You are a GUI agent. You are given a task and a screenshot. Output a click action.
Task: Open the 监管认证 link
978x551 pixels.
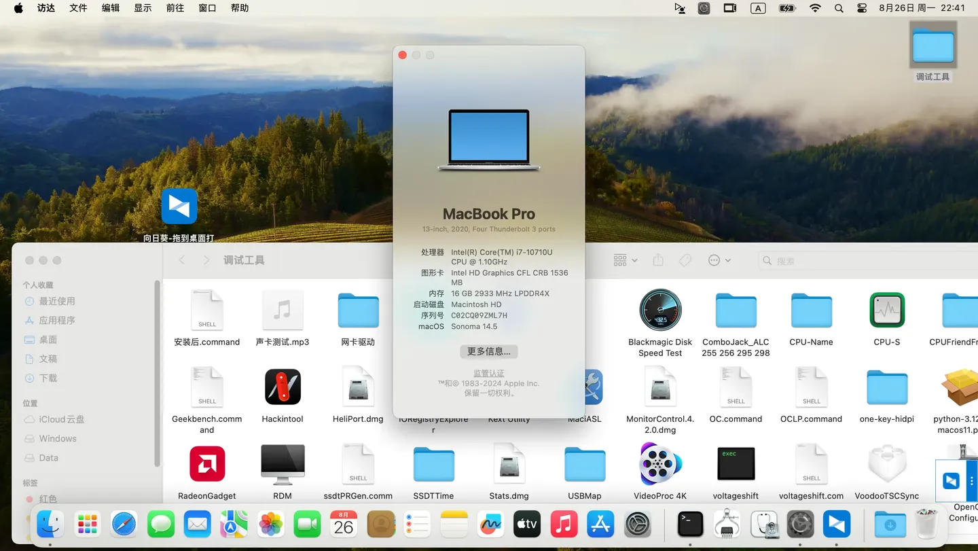pos(488,373)
